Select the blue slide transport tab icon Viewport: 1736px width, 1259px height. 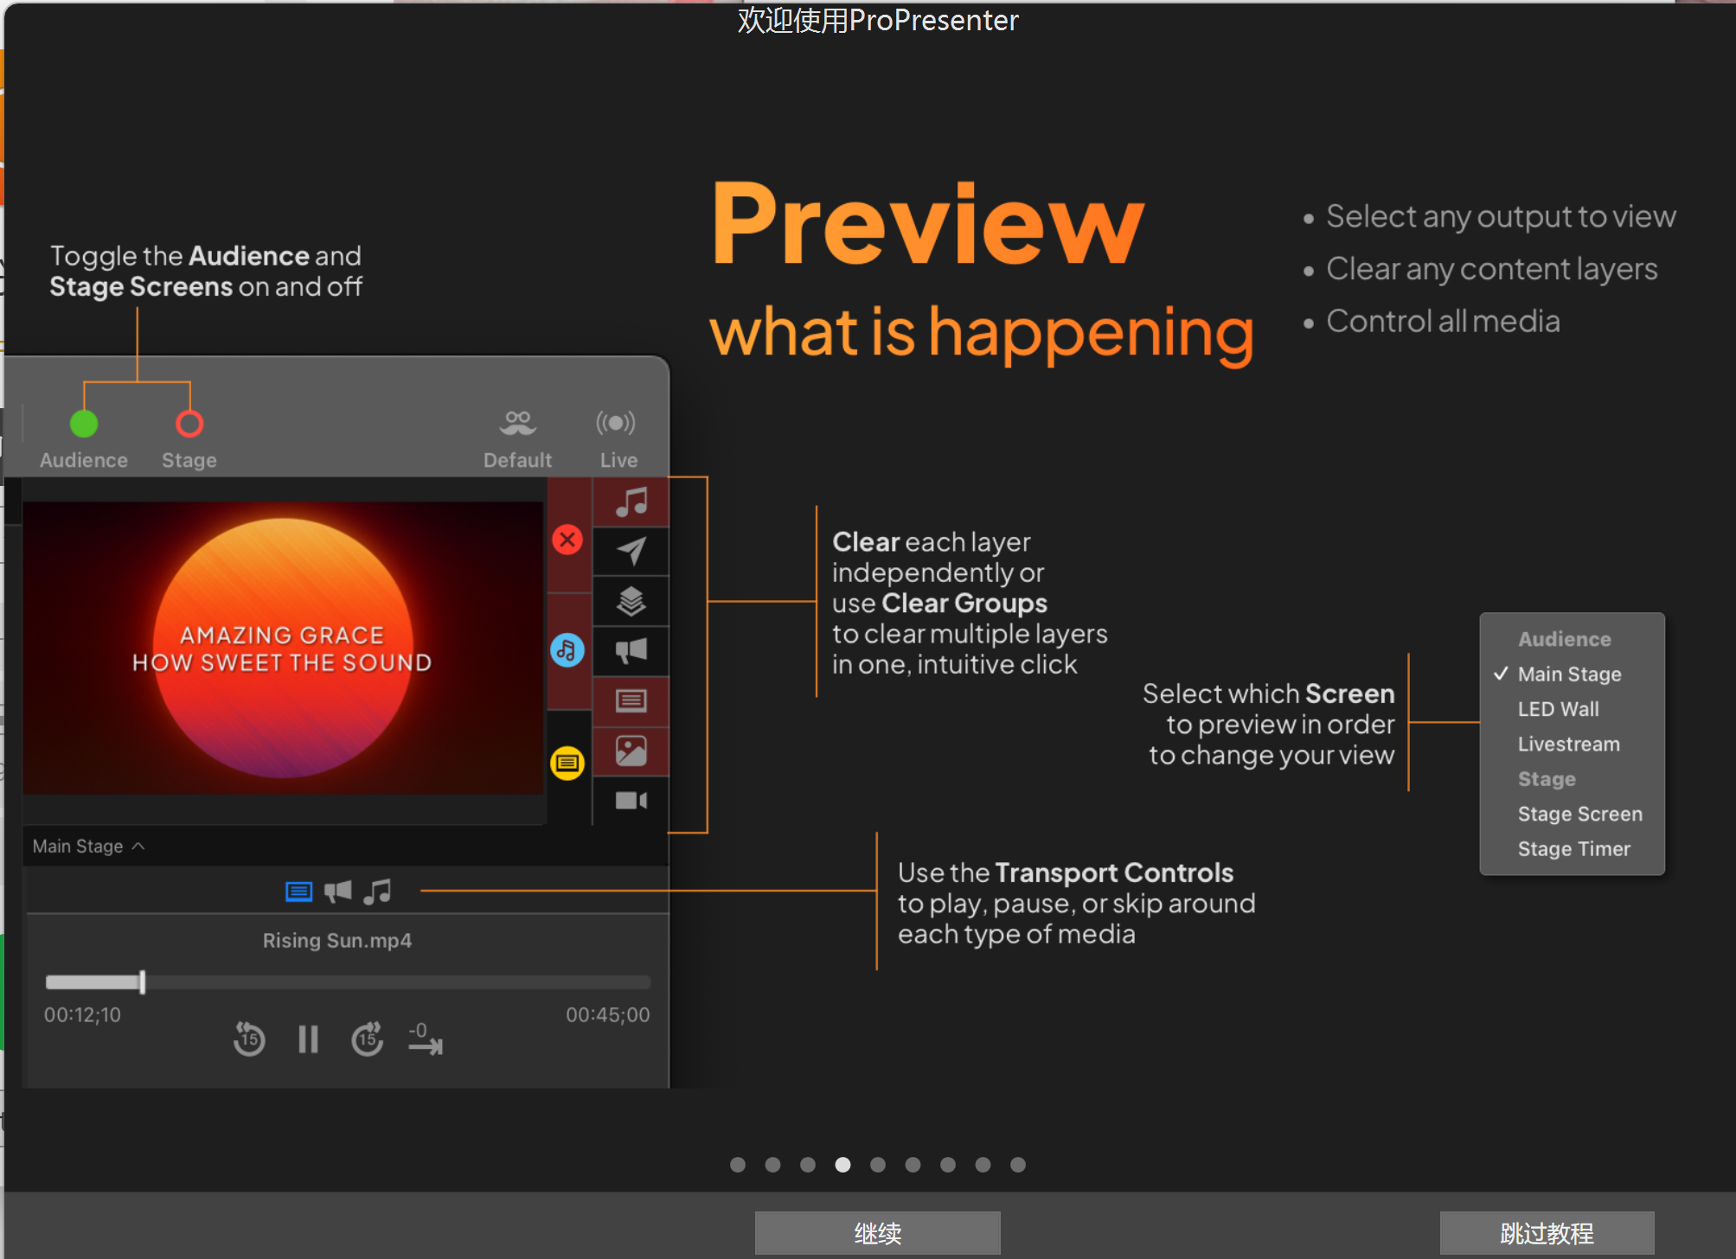(x=298, y=892)
